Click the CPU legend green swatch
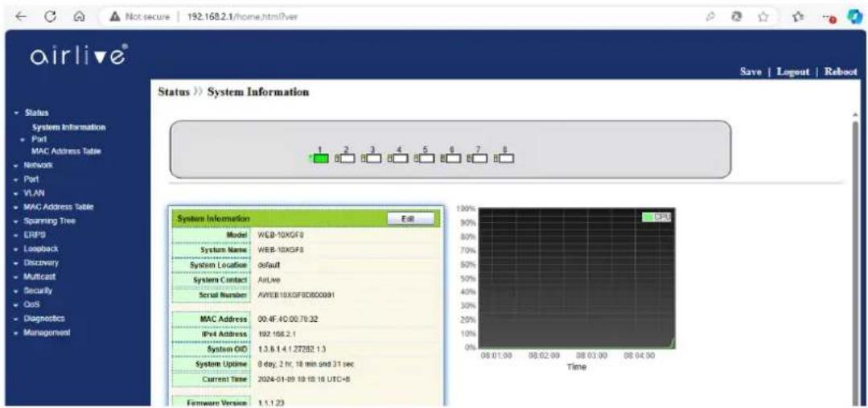Viewport: 868px width, 408px height. coord(648,217)
